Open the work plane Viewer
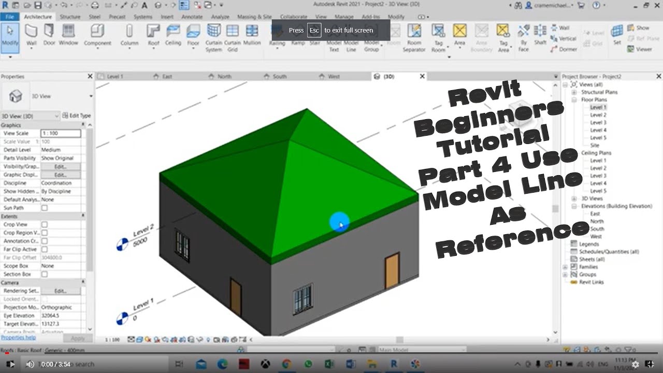Image resolution: width=663 pixels, height=373 pixels. tap(640, 49)
